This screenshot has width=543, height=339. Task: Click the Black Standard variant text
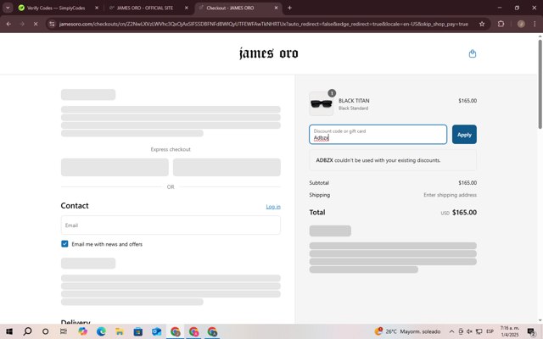coord(353,108)
